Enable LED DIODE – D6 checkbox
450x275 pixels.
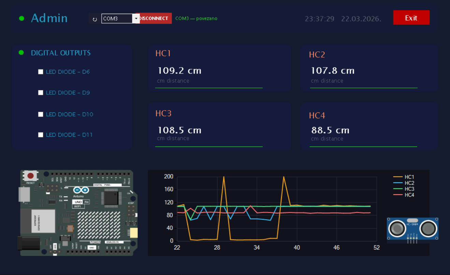(x=41, y=72)
